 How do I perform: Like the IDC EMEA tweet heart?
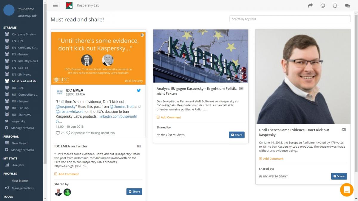click(x=58, y=133)
